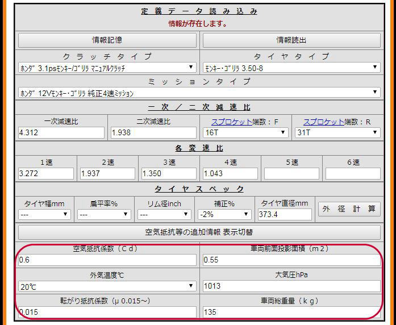Open the クラッチタイプ dropdown

click(107, 68)
